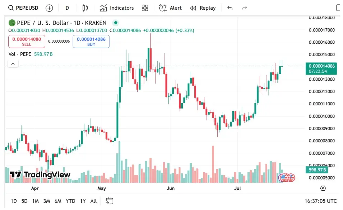Viewport: 343px width, 210px height.
Task: Click the red SELL price button
Action: point(27,41)
